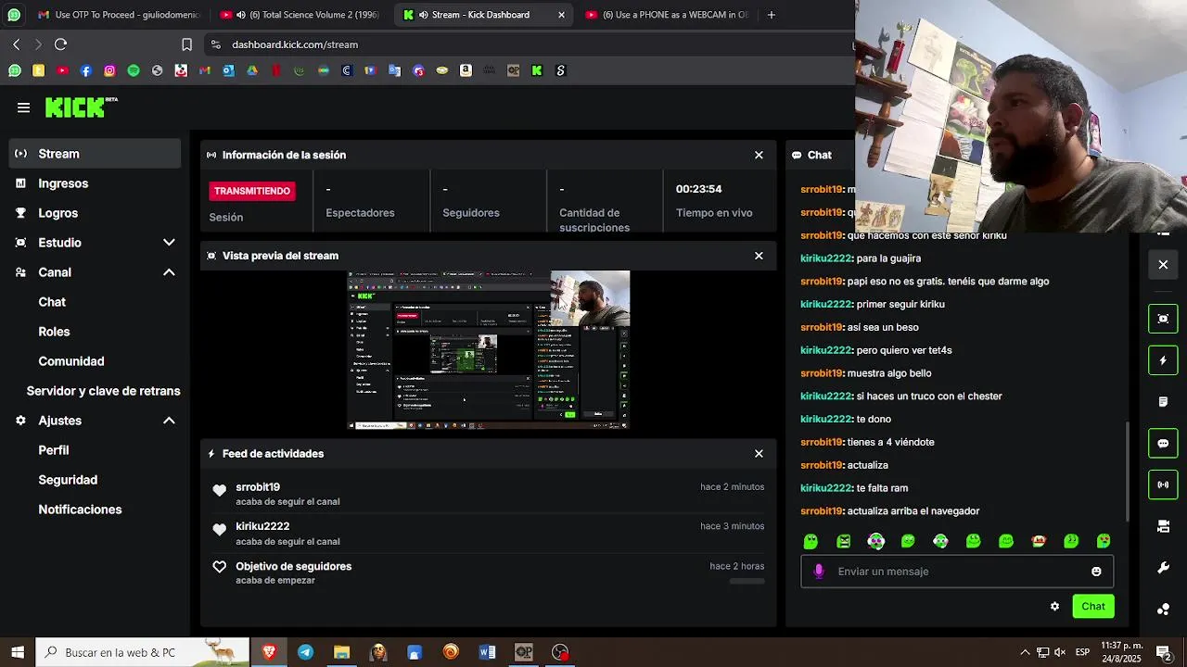Click username kiriku2222 on 'te falta ram'
The image size is (1187, 667).
[825, 488]
